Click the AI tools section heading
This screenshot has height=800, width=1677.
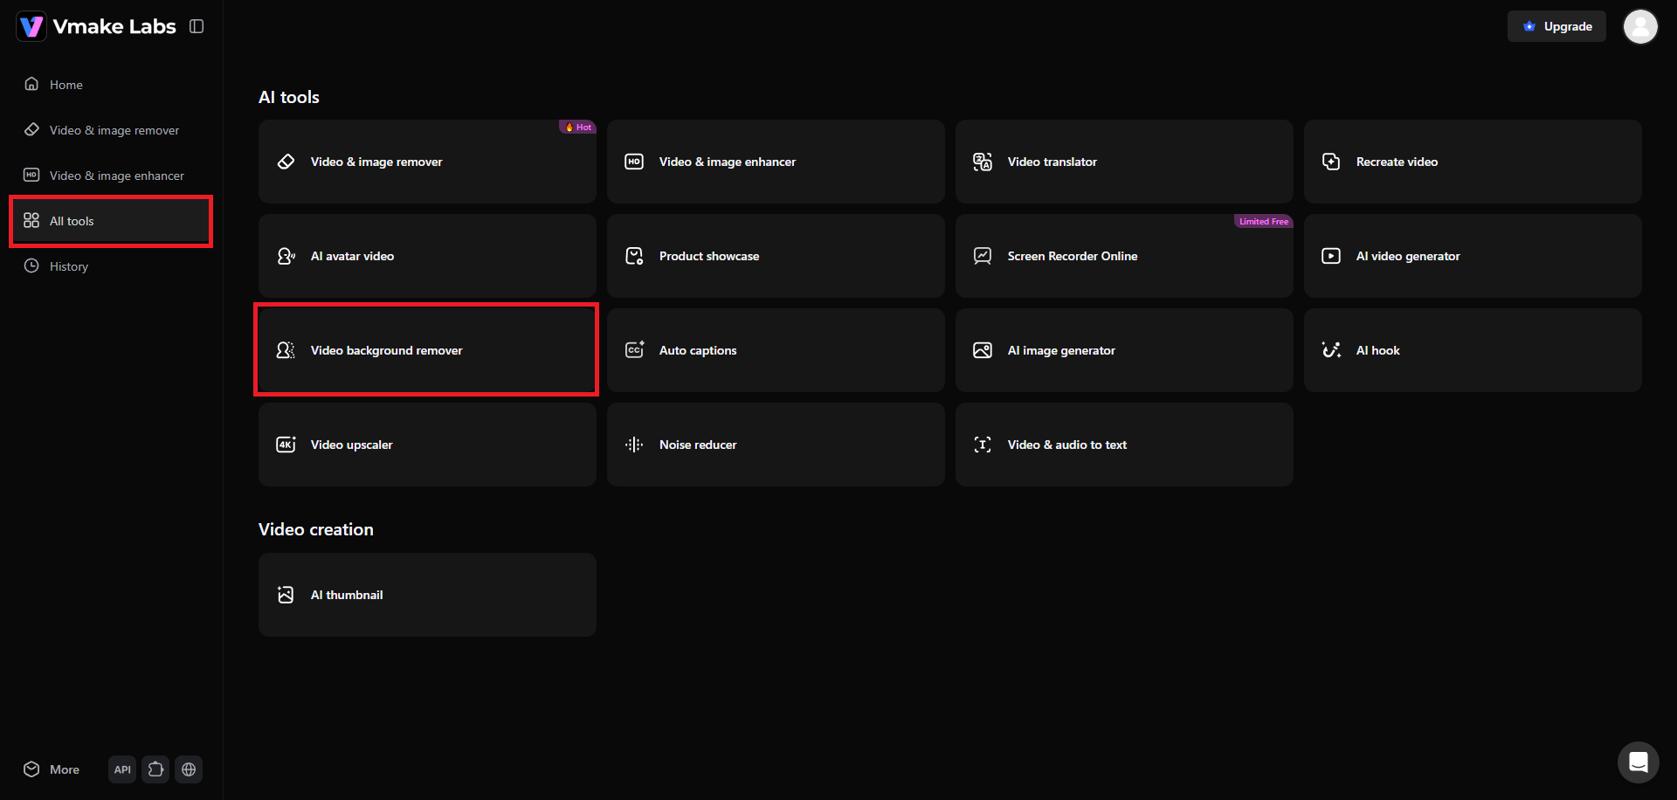pyautogui.click(x=289, y=97)
